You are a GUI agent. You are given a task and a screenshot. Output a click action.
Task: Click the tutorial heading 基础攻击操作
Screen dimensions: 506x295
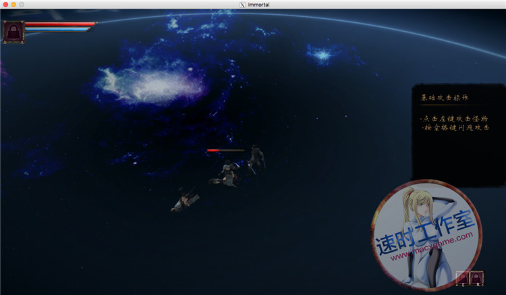445,97
